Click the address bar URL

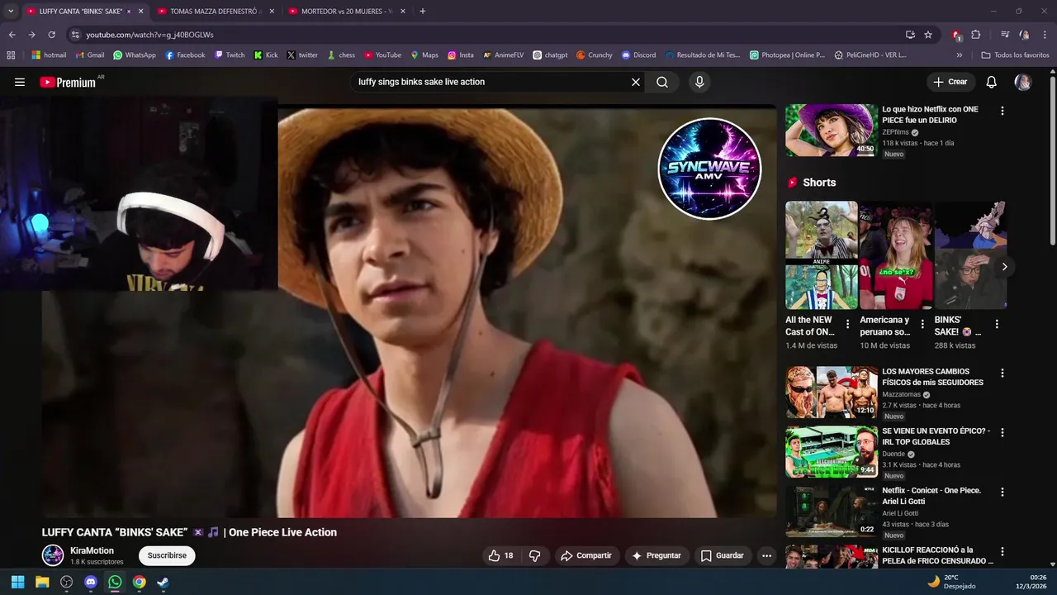pyautogui.click(x=149, y=35)
